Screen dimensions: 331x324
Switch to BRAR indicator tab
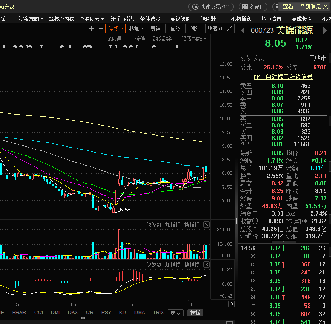pos(19,313)
